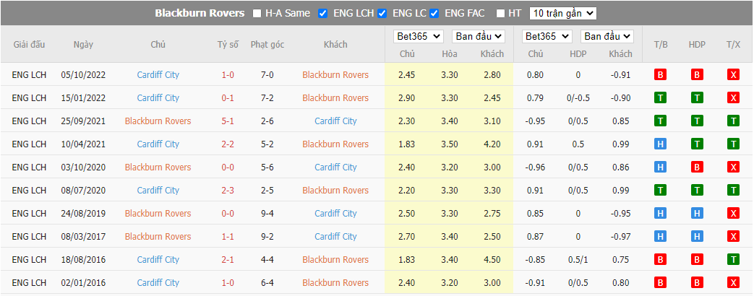Click the odds value 4.50
This screenshot has width=754, height=296.
(x=492, y=259)
